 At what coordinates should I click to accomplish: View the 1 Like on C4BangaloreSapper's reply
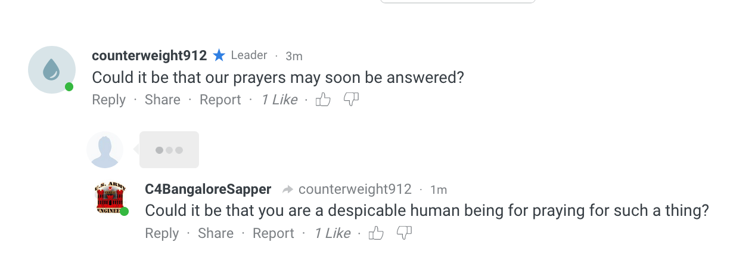coord(333,233)
